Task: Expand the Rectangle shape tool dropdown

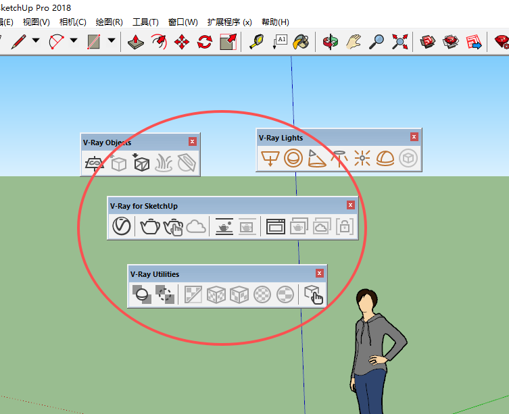Action: click(x=112, y=41)
